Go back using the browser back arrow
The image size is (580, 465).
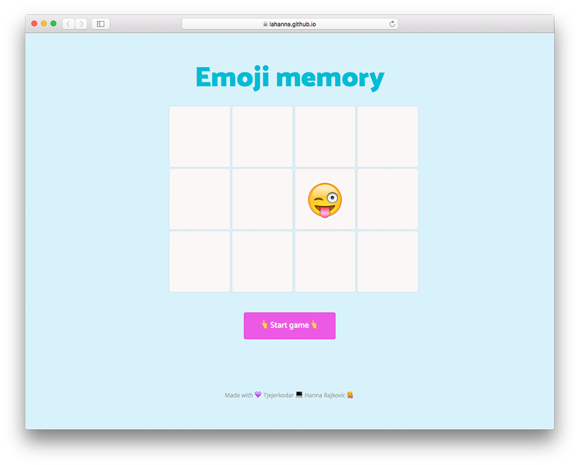(68, 24)
